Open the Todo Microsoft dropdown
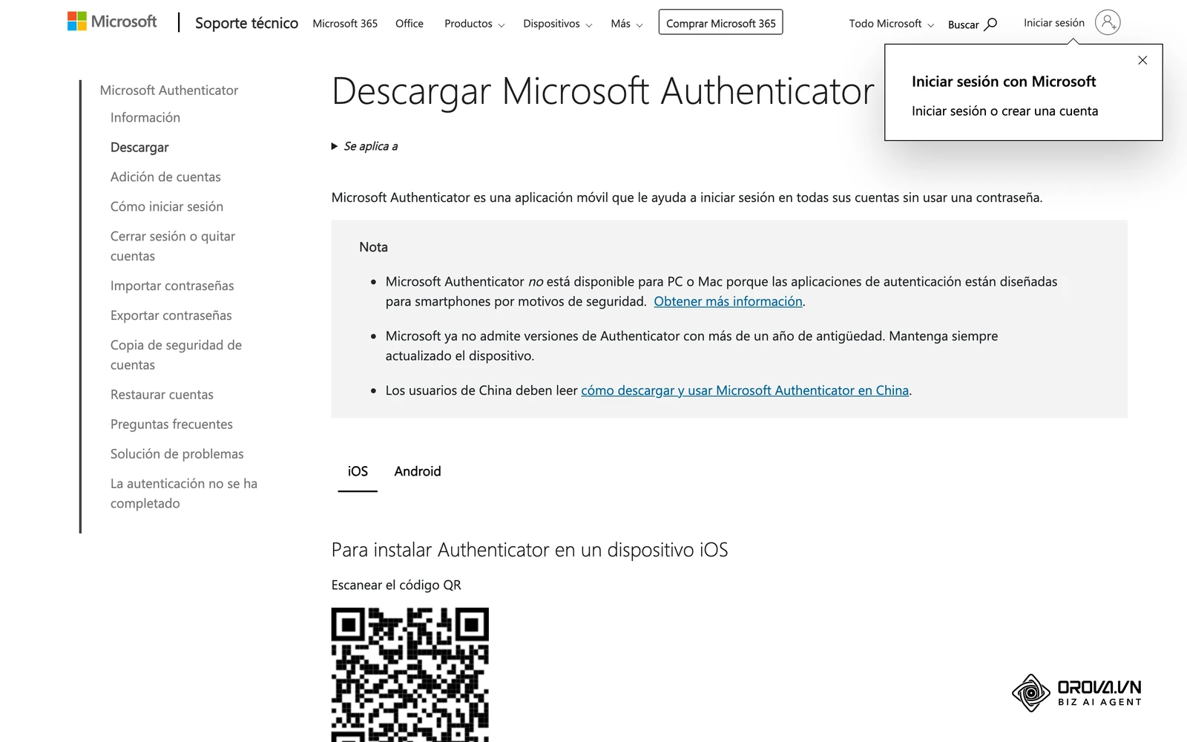 (891, 24)
